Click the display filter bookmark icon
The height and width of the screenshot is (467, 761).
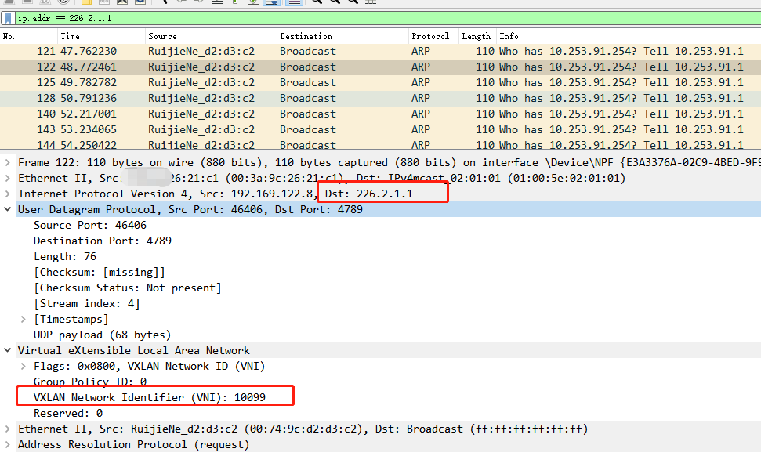point(8,18)
